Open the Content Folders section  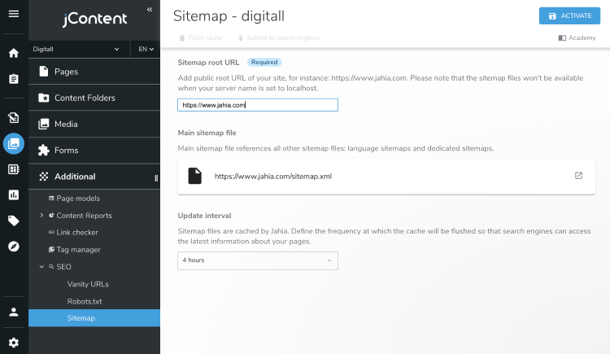[94, 98]
